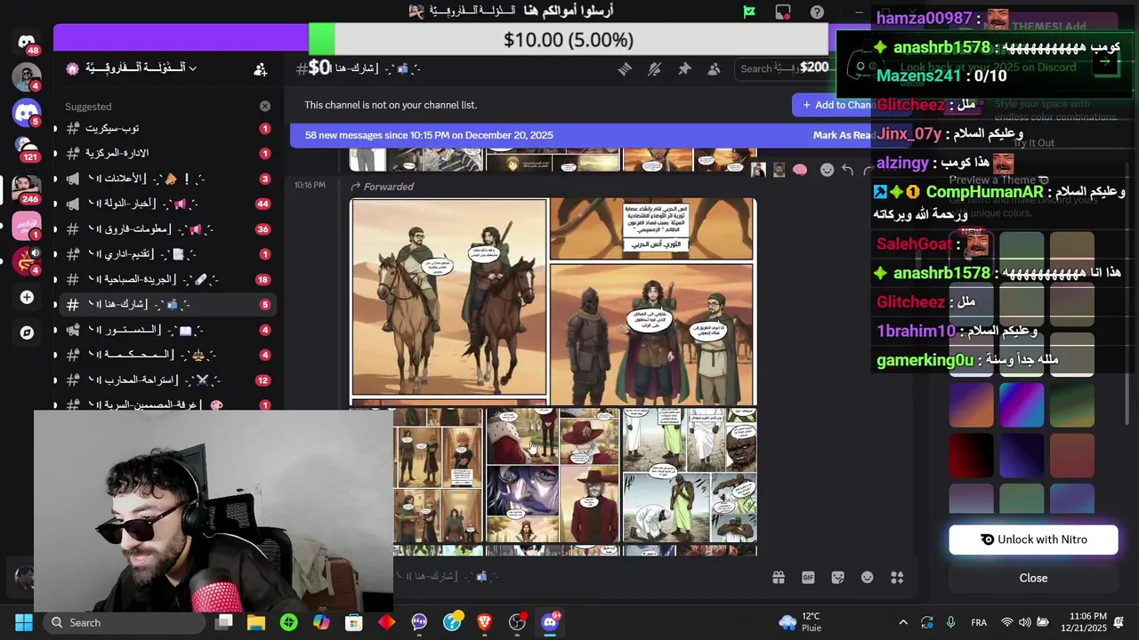1139x640 pixels.
Task: Click the weather widget showing 12°C
Action: (800, 622)
